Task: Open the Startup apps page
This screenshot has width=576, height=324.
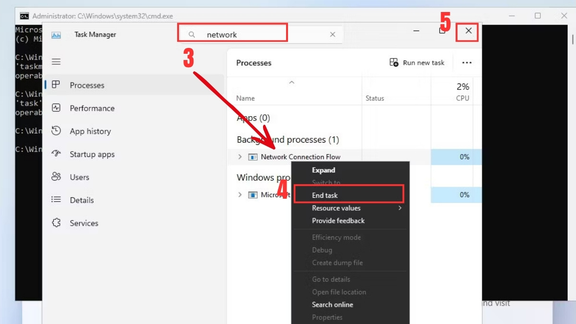Action: pos(134,154)
